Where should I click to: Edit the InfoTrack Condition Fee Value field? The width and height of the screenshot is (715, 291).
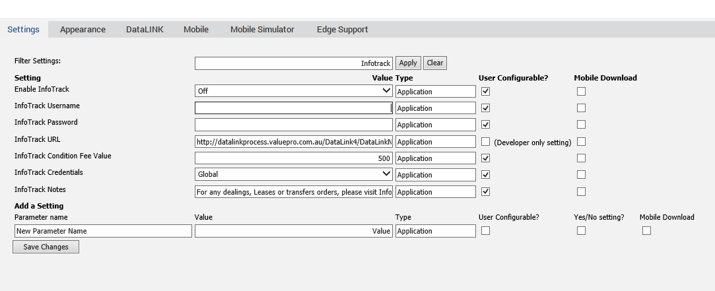293,158
